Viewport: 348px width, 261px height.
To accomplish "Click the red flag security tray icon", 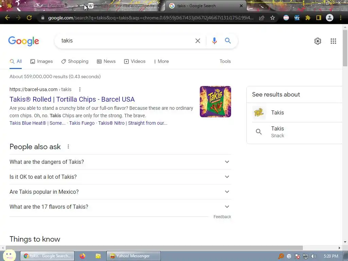I will (297, 256).
